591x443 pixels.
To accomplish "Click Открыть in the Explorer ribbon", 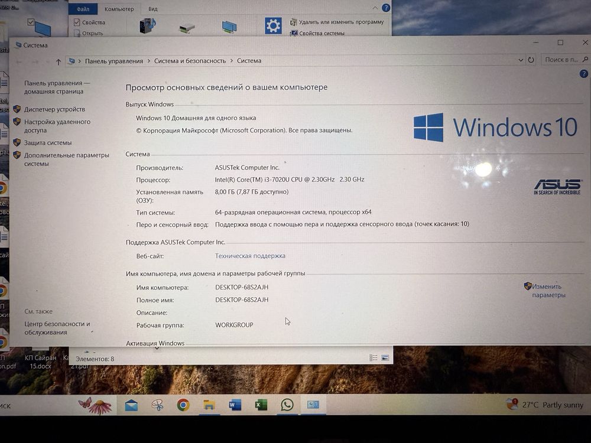I will coord(89,33).
